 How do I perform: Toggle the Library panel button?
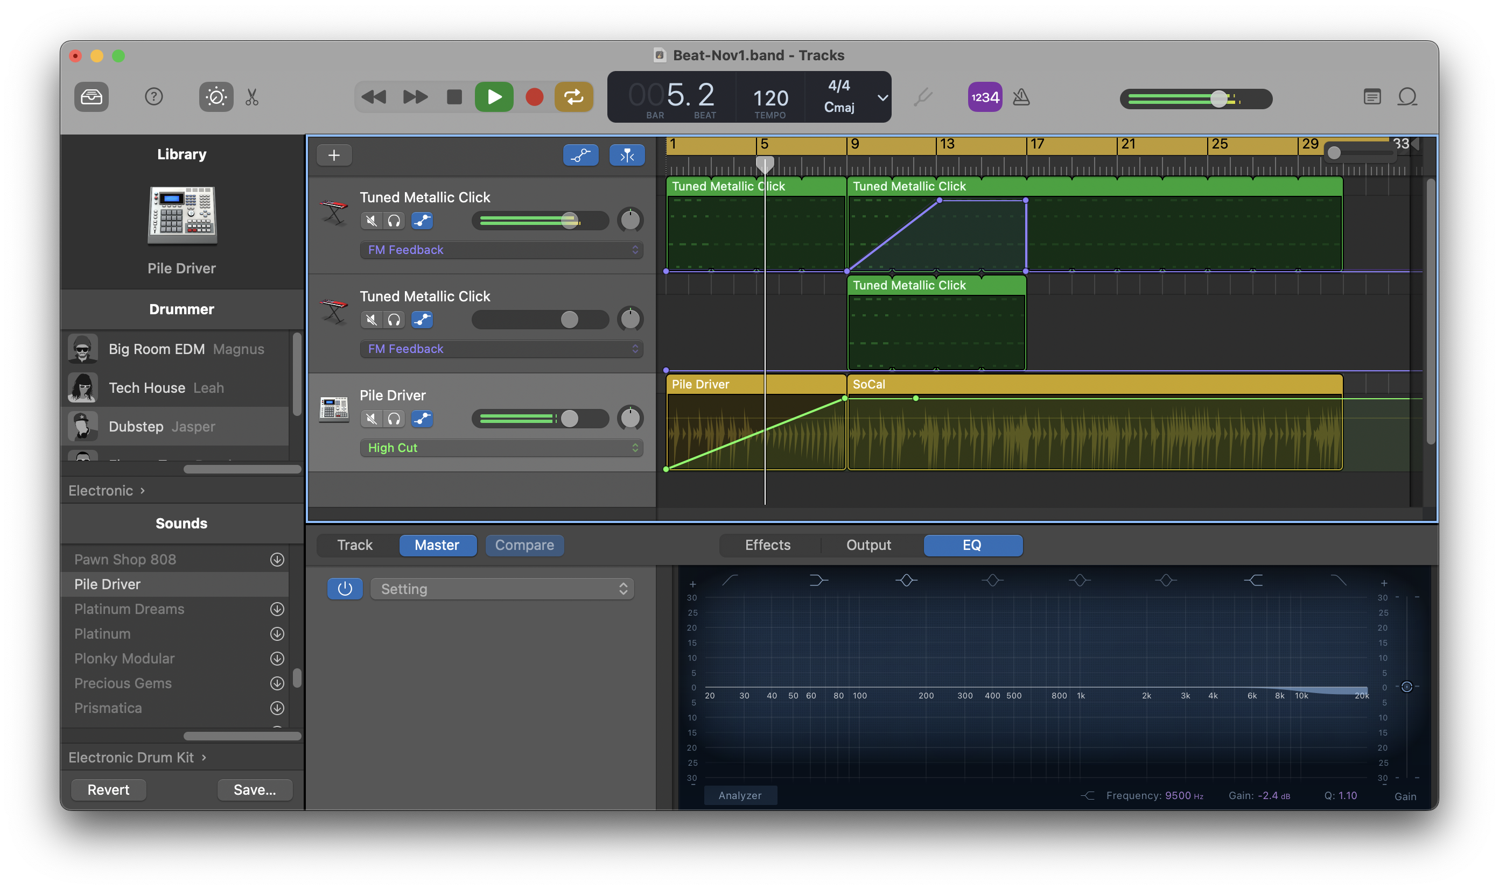pyautogui.click(x=91, y=96)
